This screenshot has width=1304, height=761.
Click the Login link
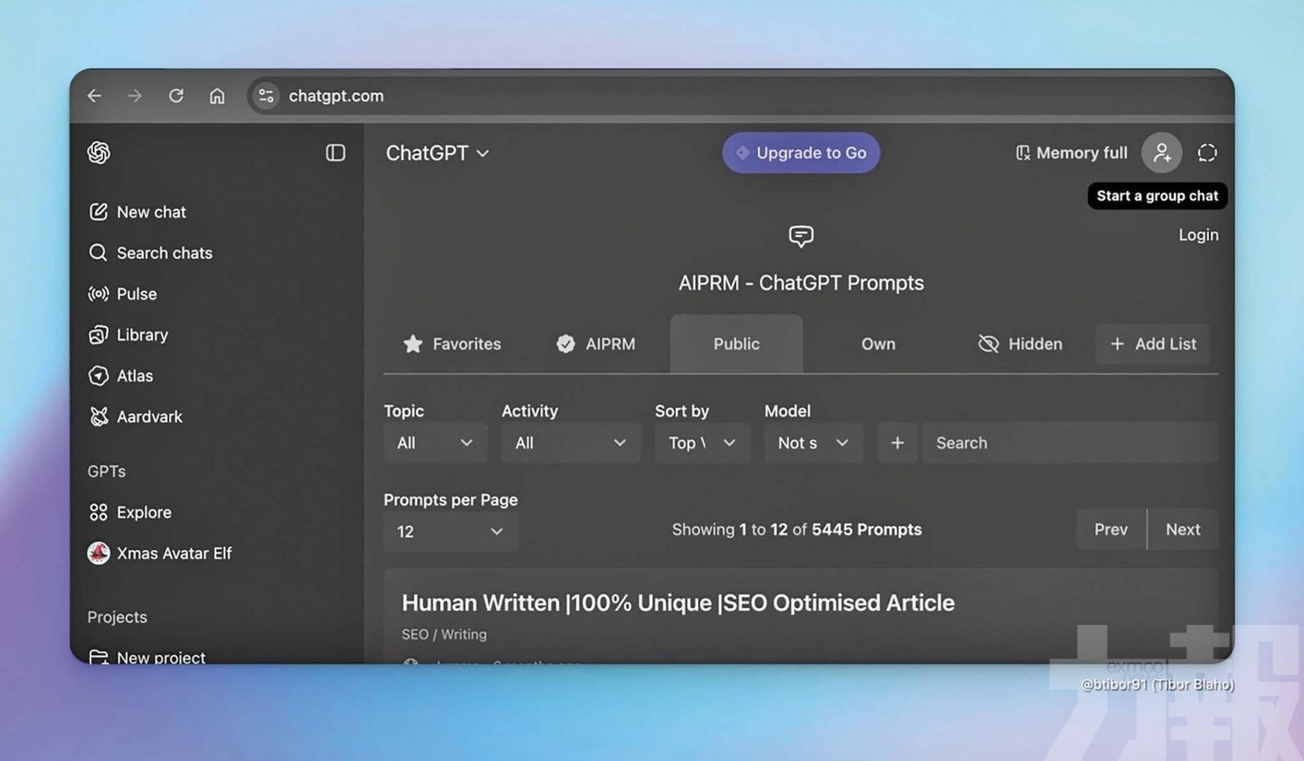click(1198, 235)
